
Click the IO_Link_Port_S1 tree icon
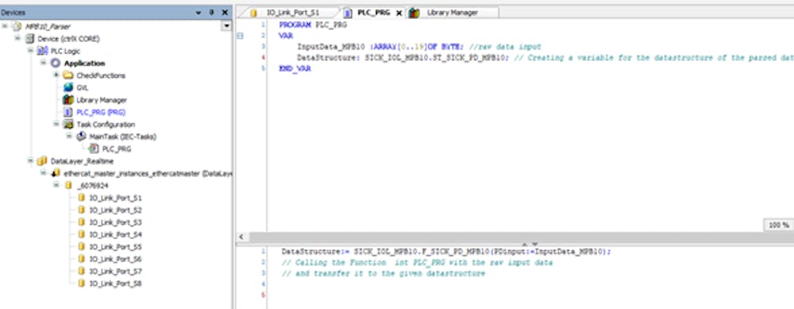click(81, 198)
